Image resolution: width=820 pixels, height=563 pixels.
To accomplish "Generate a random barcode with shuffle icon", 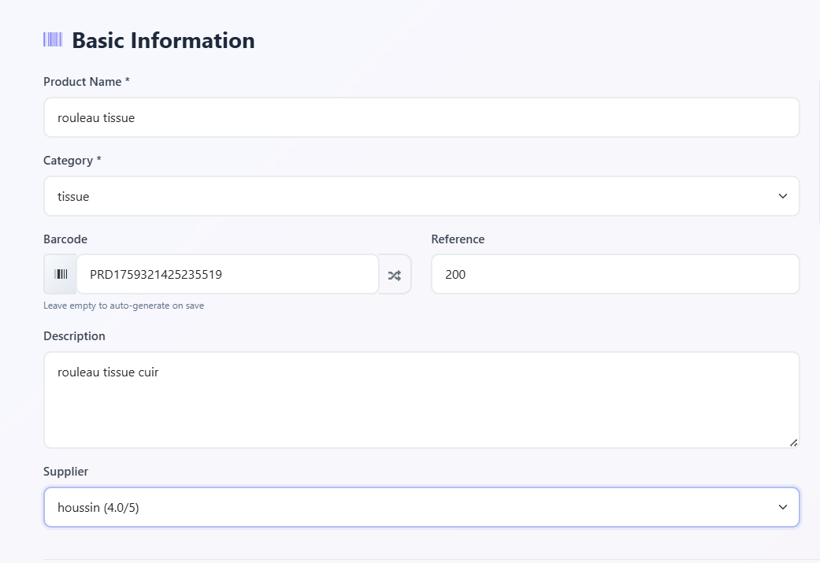I will [395, 275].
